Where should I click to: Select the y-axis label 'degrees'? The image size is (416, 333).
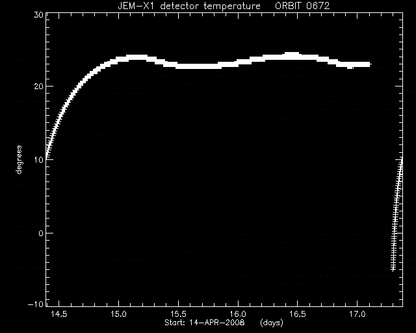click(x=19, y=160)
